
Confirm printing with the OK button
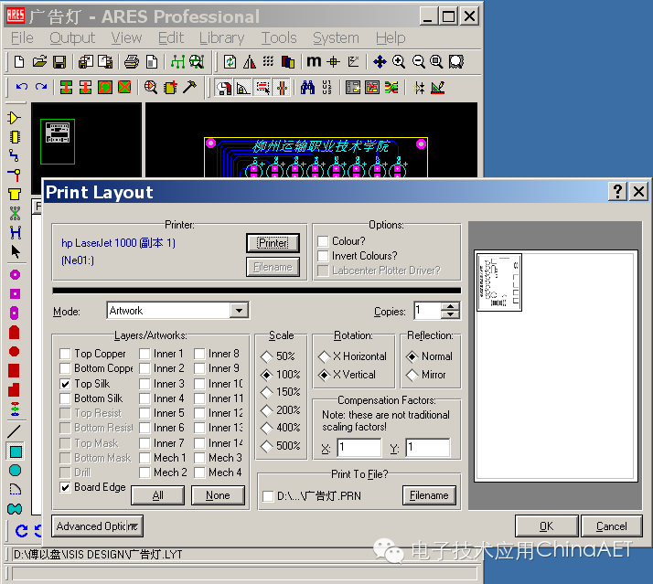click(546, 526)
